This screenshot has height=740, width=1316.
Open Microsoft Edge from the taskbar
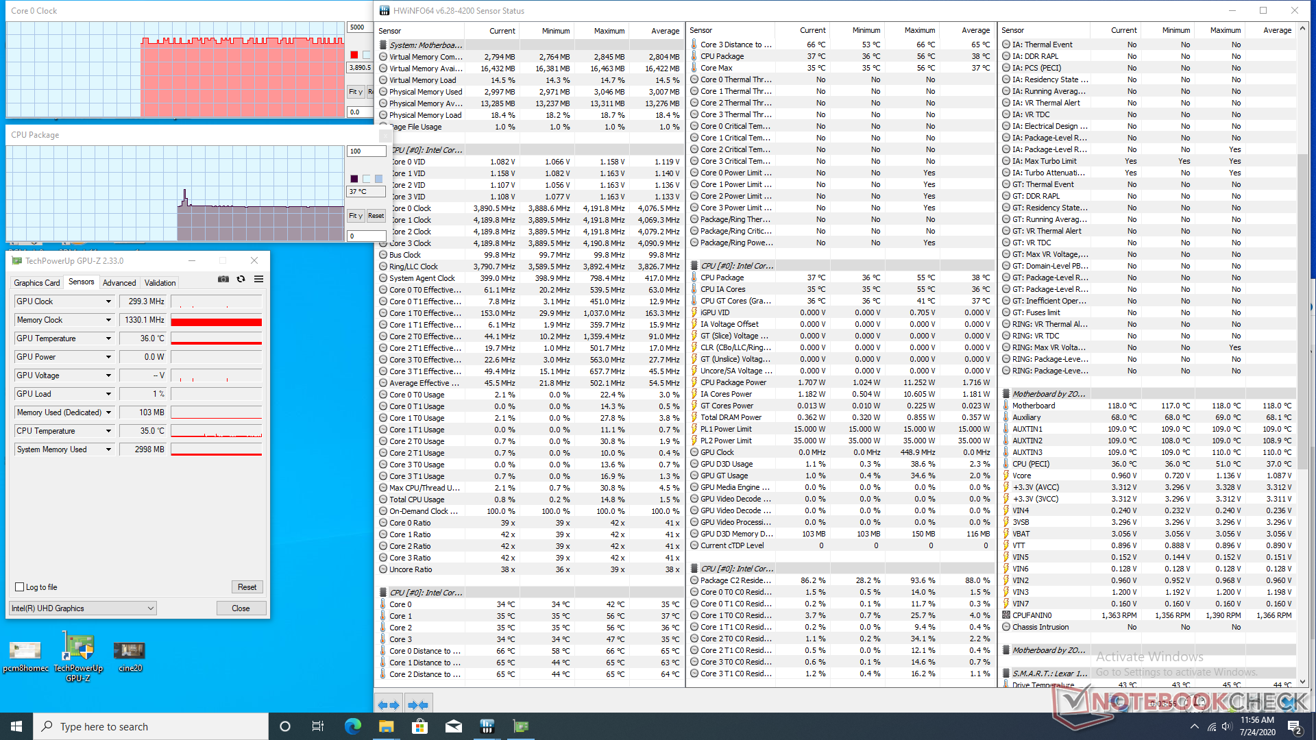tap(352, 726)
